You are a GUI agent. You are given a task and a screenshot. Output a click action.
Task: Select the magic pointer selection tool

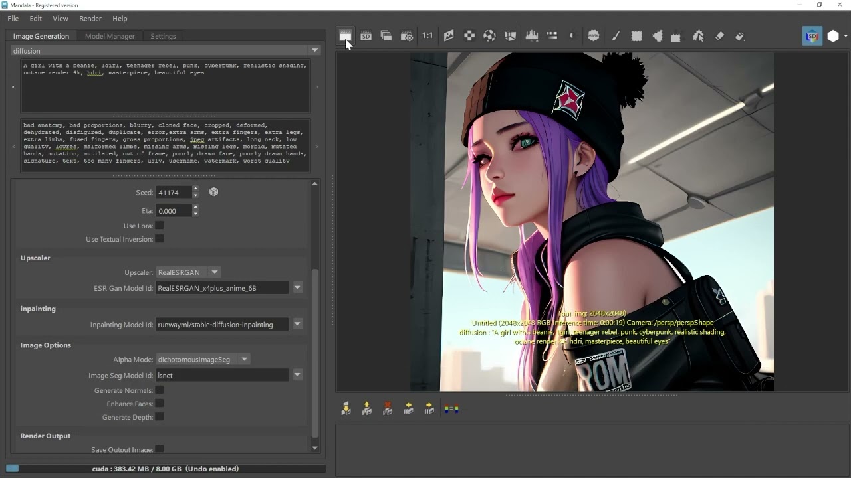tap(698, 36)
